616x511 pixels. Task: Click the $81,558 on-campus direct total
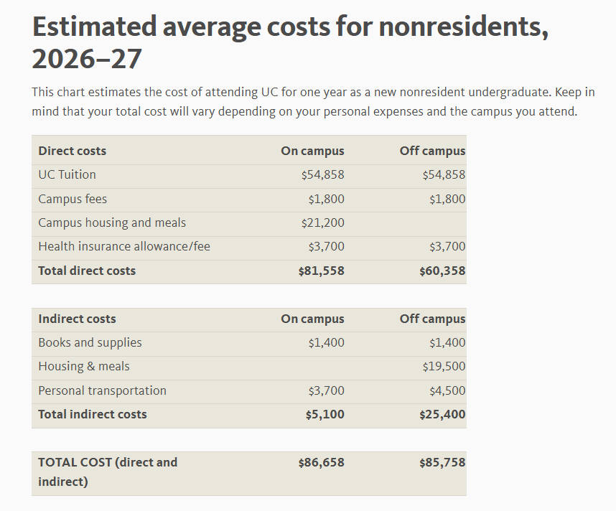pyautogui.click(x=321, y=271)
